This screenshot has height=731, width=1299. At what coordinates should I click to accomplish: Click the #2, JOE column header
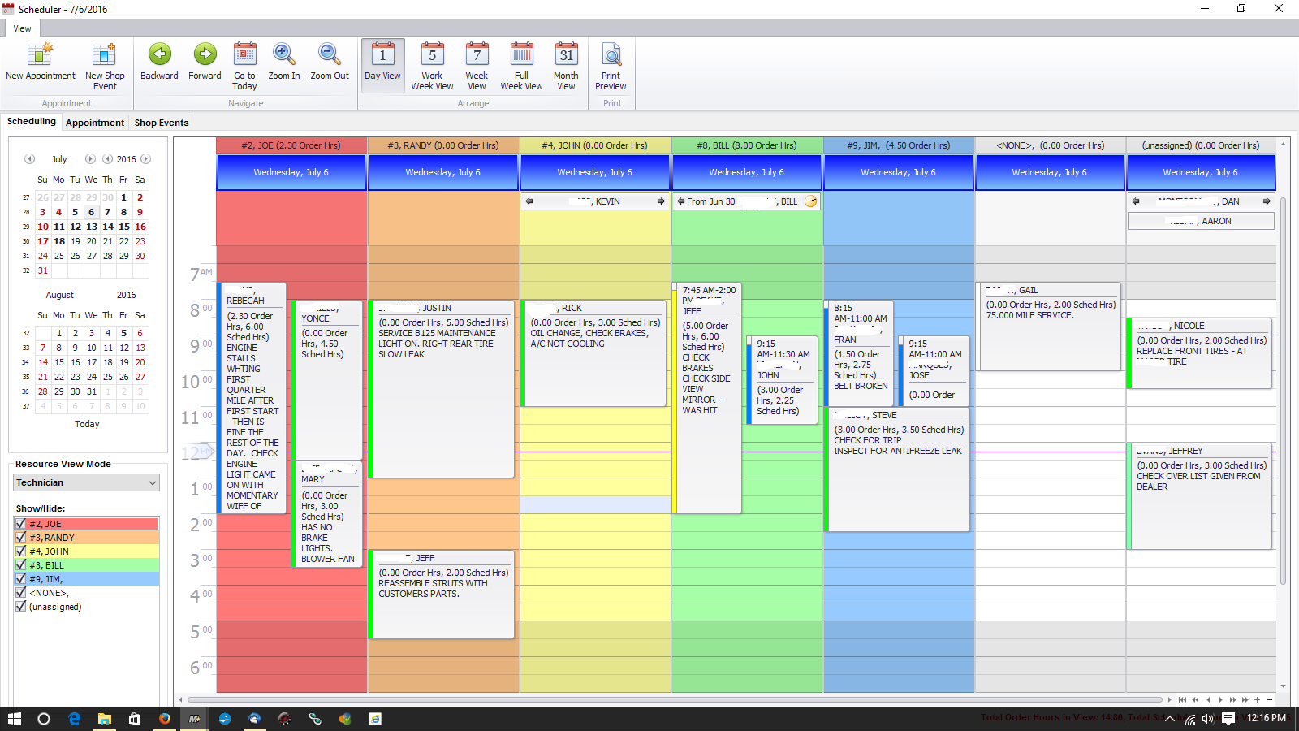pos(291,145)
